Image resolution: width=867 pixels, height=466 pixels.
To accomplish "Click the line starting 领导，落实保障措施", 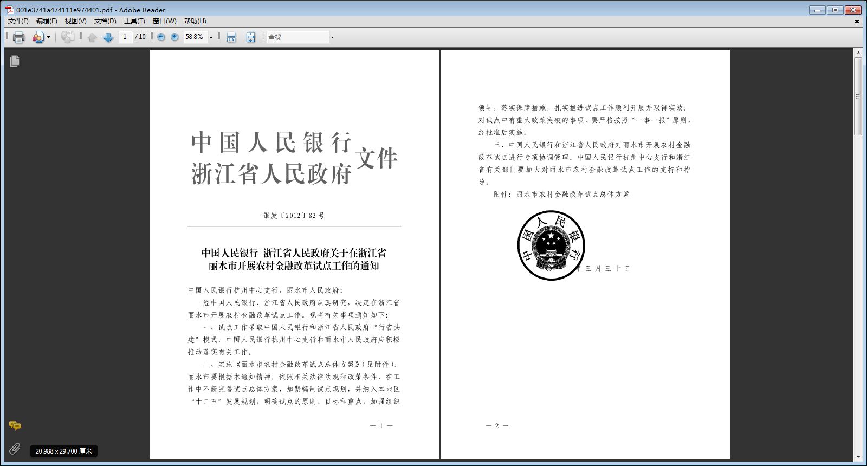I will pos(583,108).
